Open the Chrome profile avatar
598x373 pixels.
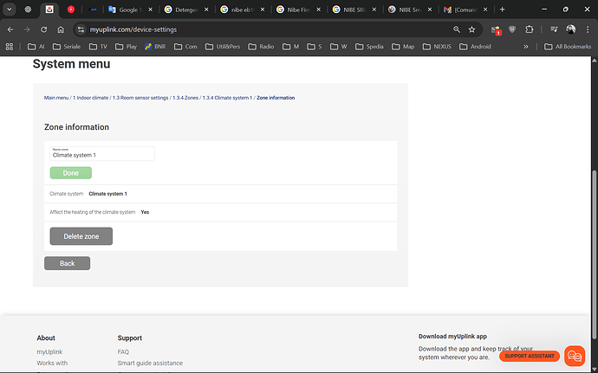570,29
